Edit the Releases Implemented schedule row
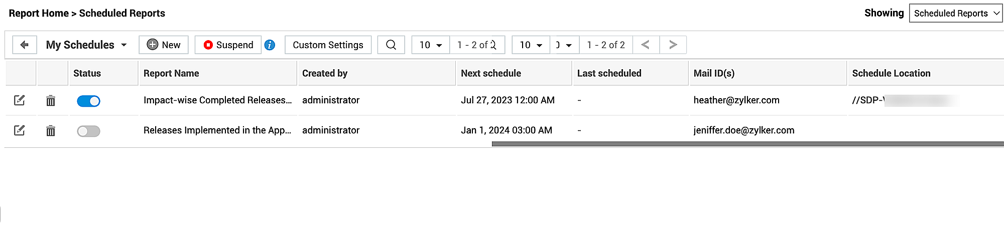Viewport: 1004px width, 227px height. tap(20, 131)
